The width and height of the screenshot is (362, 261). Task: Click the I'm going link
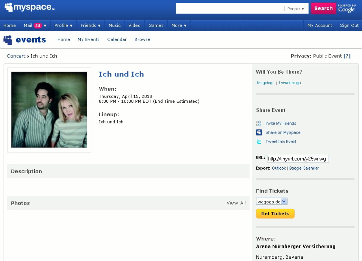pyautogui.click(x=265, y=83)
